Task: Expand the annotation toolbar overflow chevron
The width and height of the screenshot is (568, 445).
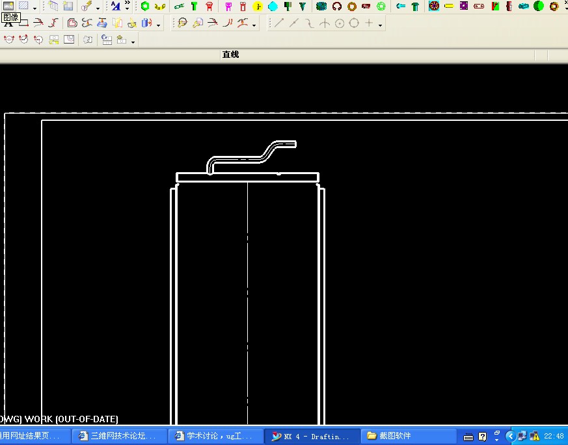Action: pos(127,5)
